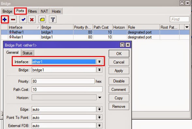Remove selected port with minus icon
This screenshot has height=129, width=192.
coord(13,20)
